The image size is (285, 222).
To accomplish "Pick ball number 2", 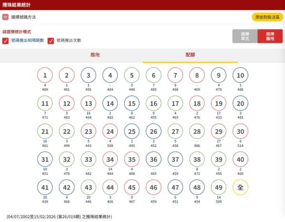I will (x=66, y=75).
